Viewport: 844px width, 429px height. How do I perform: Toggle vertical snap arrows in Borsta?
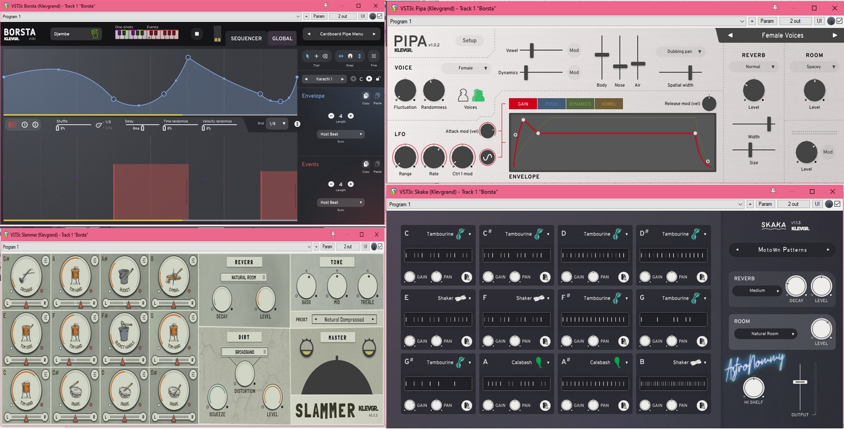click(x=360, y=56)
